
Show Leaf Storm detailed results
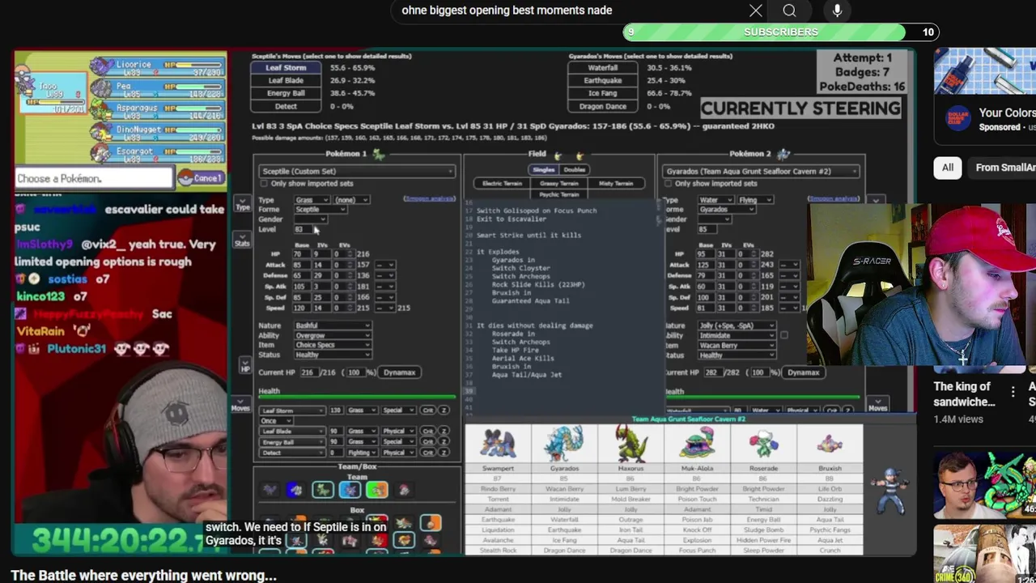point(286,68)
